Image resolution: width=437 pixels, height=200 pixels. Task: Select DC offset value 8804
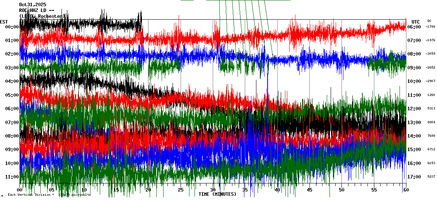tap(431, 123)
